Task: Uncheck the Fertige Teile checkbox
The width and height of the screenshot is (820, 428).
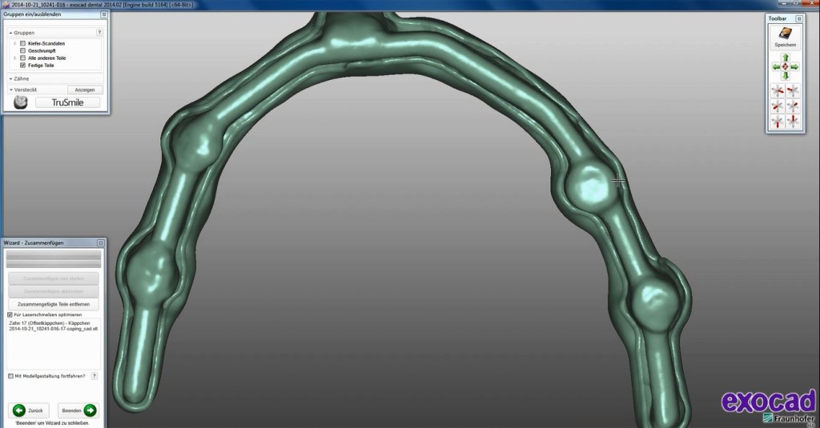Action: click(22, 65)
